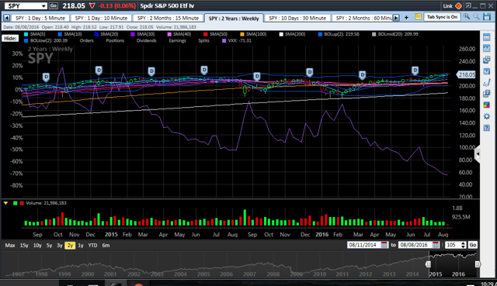Screen dimensions: 497x286
Task: Open the yellow notes icon
Action: click(x=418, y=17)
